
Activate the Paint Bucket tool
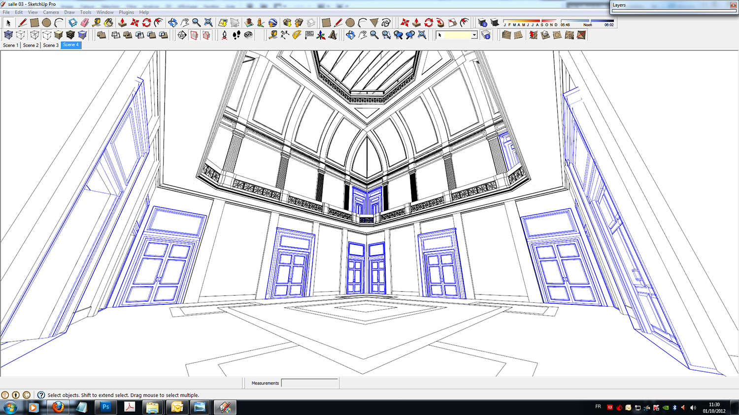click(x=108, y=23)
